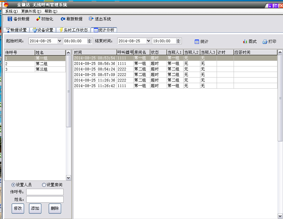The height and width of the screenshot is (219, 283).
Task: Click the 添加 button
Action: (x=35, y=208)
